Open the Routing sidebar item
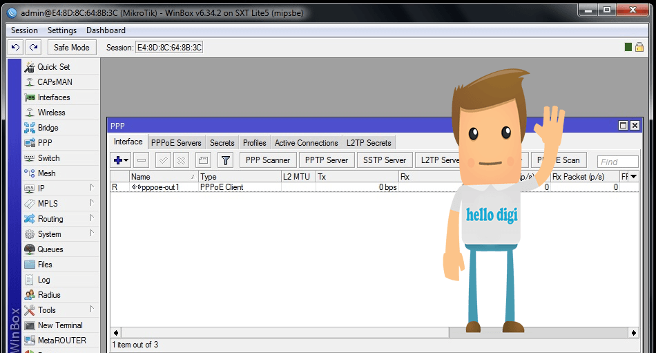The width and height of the screenshot is (656, 353). pos(61,218)
